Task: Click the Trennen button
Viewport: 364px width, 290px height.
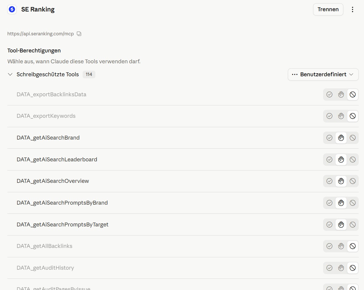Action: pos(328,9)
